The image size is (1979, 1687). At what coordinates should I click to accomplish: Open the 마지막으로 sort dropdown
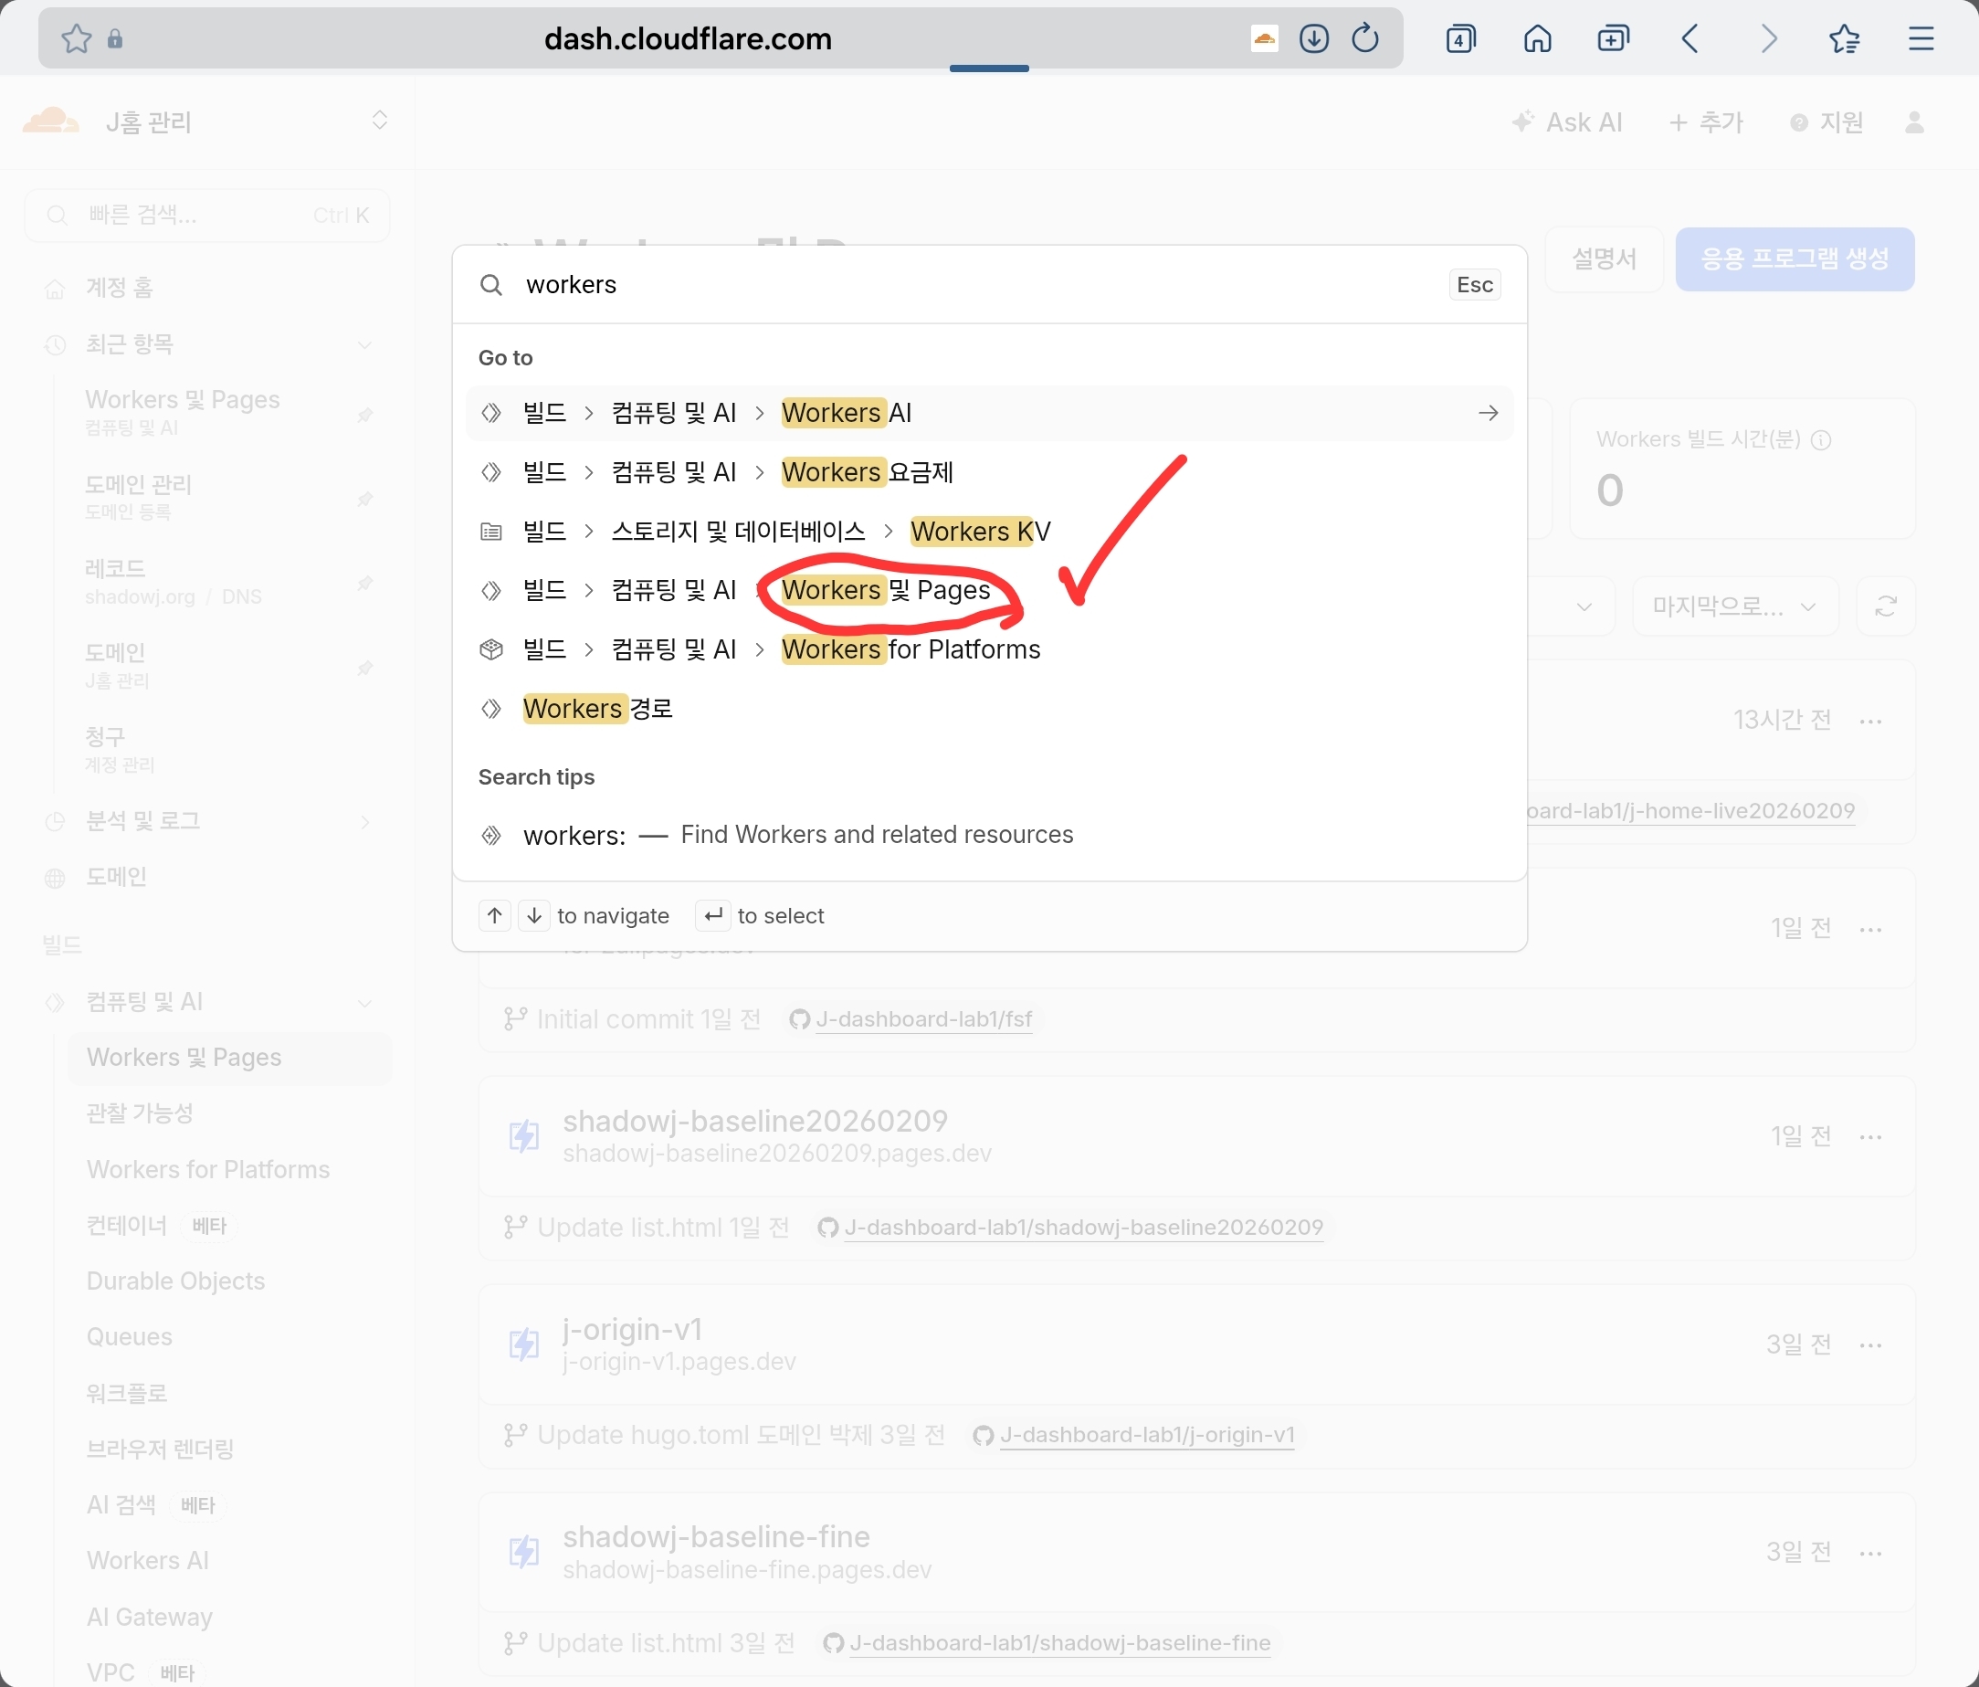(1733, 606)
